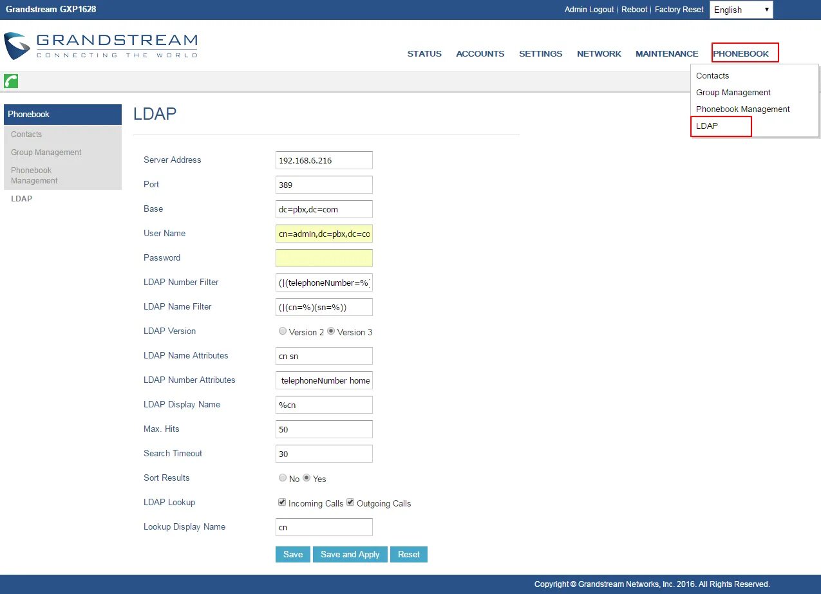Select Version 2 radio button
The height and width of the screenshot is (594, 821).
[x=283, y=331]
